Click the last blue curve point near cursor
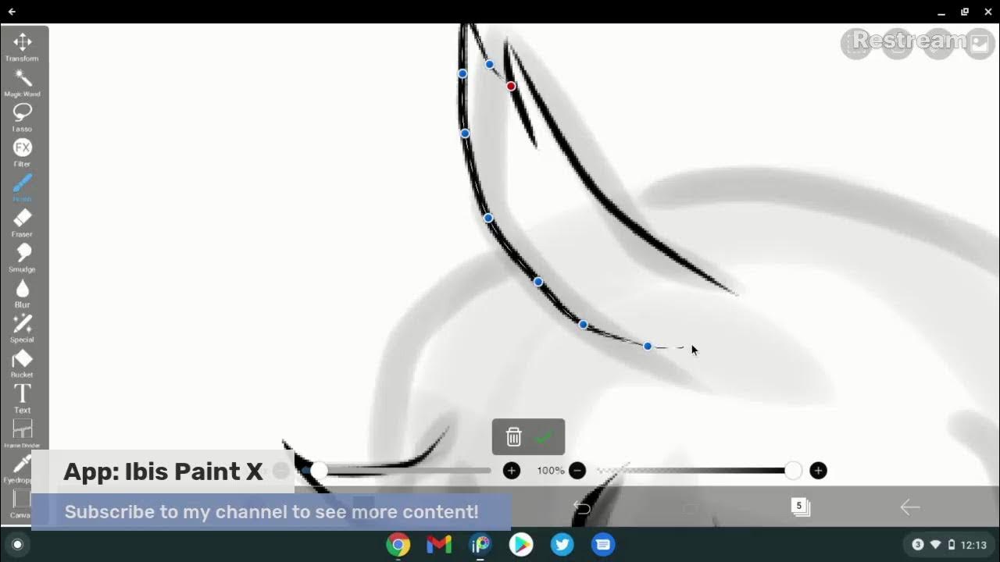The width and height of the screenshot is (1000, 562). pos(648,346)
